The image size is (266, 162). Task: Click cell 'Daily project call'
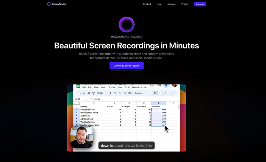[93, 109]
